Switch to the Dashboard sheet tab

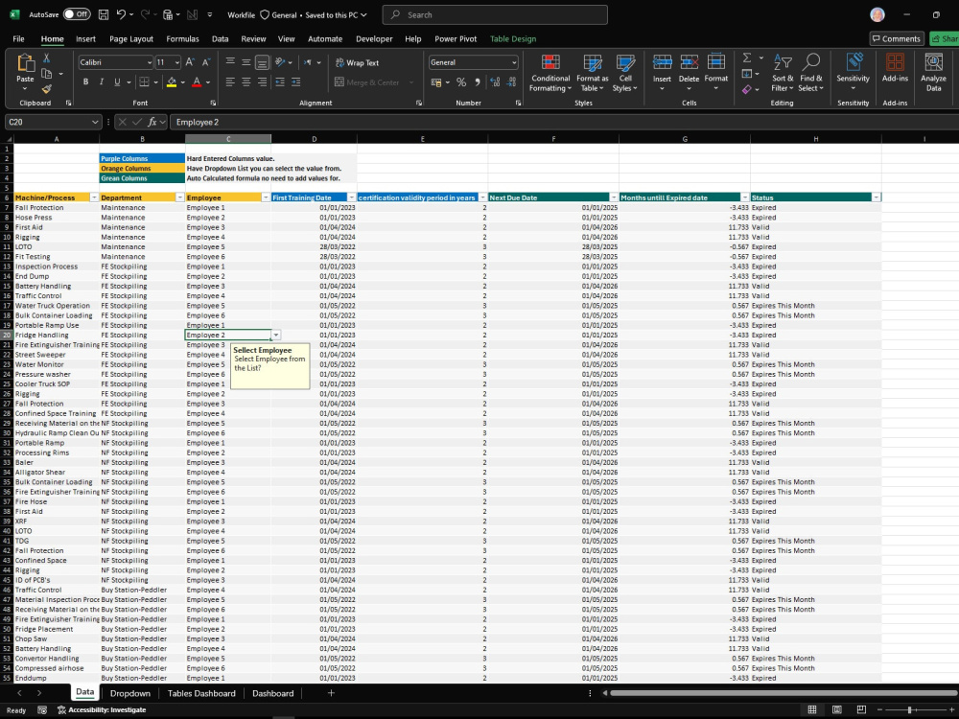pyautogui.click(x=272, y=693)
